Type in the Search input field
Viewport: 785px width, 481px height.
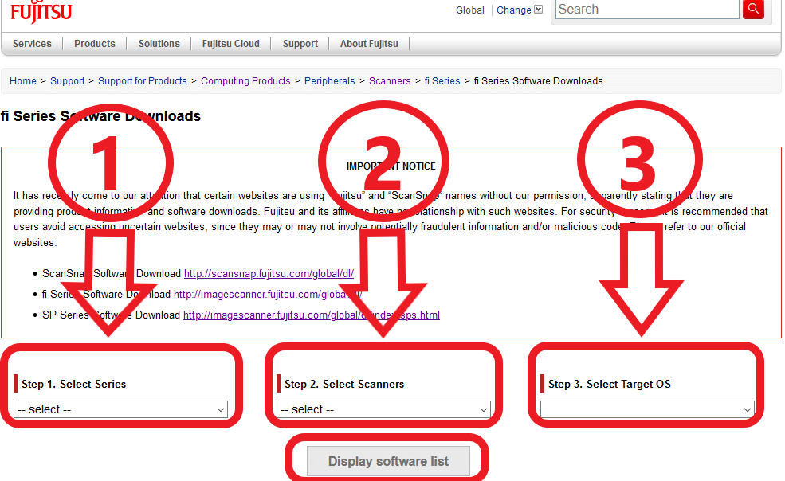click(x=646, y=10)
